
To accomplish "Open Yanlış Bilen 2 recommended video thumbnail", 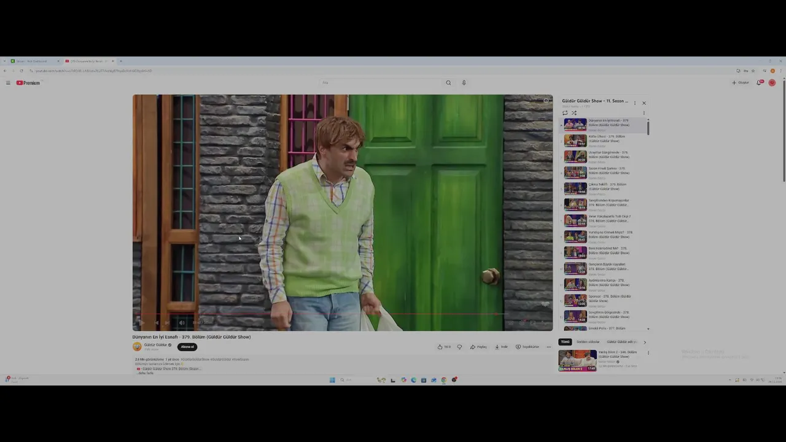I will pyautogui.click(x=577, y=360).
